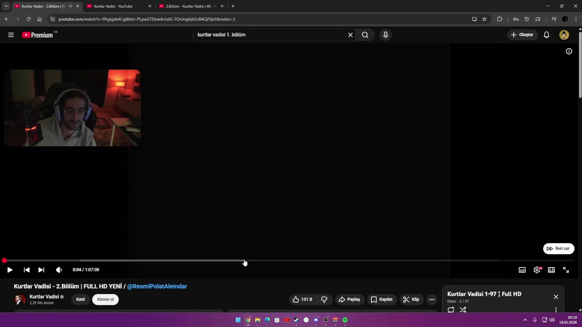
Task: Click the address bar URL
Action: (x=146, y=19)
